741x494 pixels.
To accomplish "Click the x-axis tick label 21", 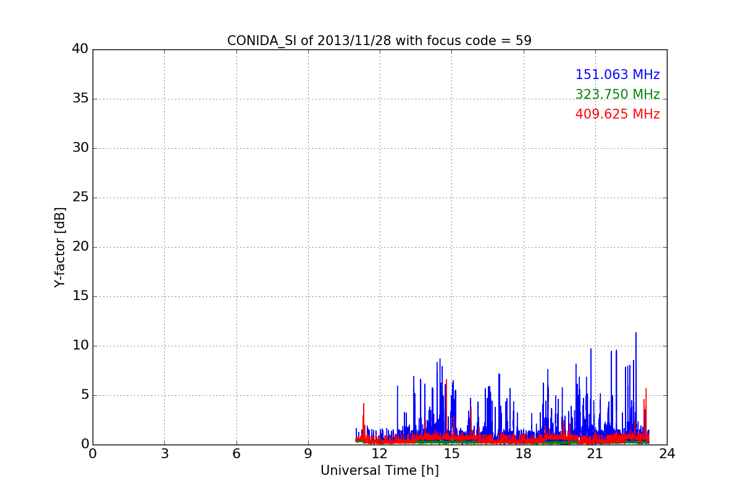I will pyautogui.click(x=595, y=454).
